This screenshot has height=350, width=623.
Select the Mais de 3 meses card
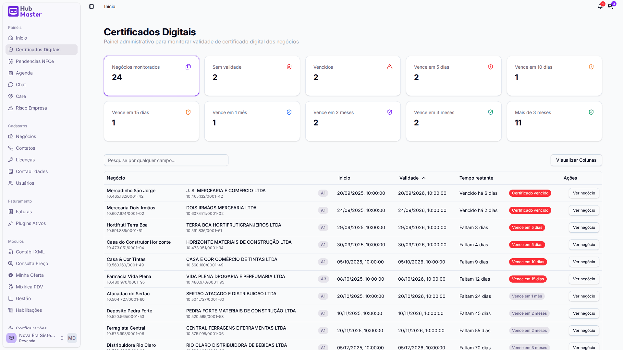tap(554, 121)
